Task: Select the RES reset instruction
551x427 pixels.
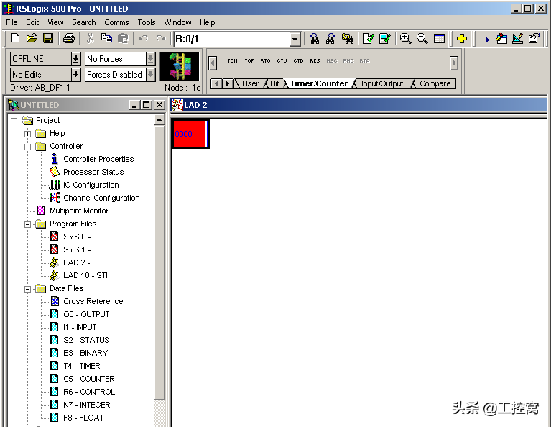Action: pos(315,61)
